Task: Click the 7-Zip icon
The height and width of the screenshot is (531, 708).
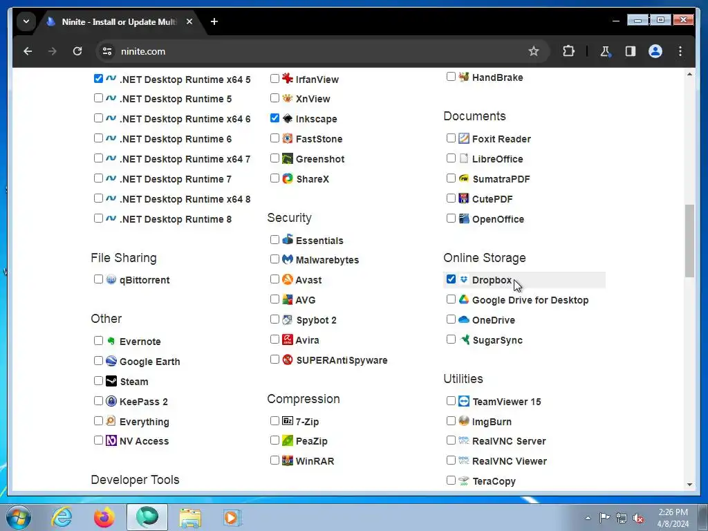Action: [287, 421]
